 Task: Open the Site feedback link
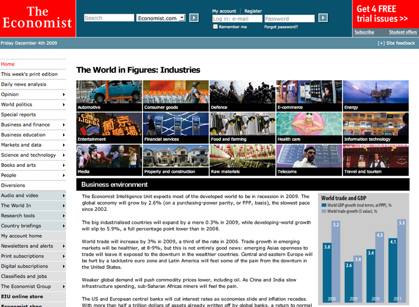coord(396,43)
